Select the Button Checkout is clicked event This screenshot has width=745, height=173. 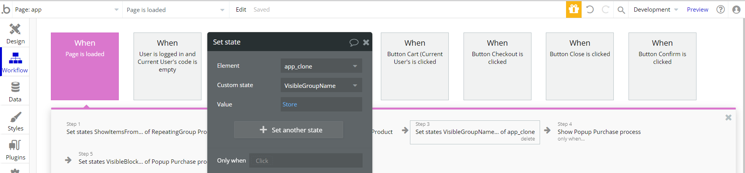pos(497,66)
